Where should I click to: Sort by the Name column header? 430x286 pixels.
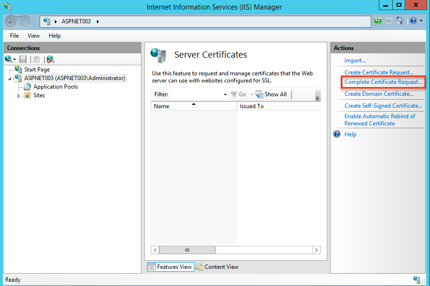pyautogui.click(x=194, y=106)
